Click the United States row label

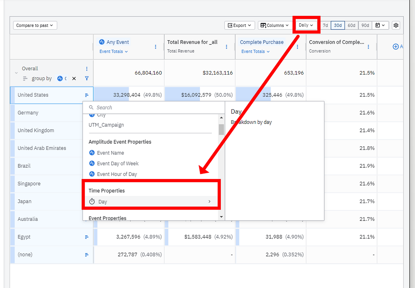(x=33, y=95)
